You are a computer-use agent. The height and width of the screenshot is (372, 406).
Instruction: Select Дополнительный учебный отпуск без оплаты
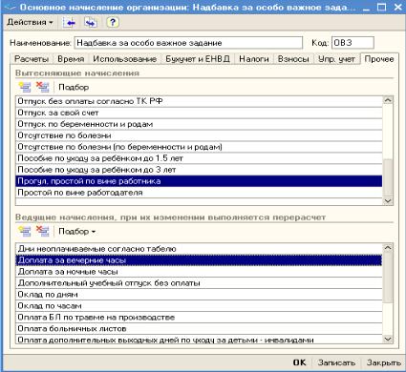(199, 283)
